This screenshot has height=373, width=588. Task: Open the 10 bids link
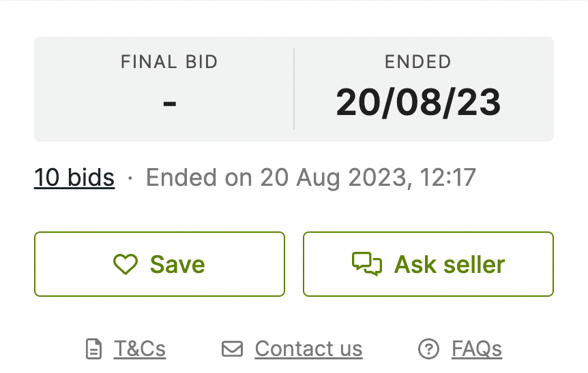point(74,178)
